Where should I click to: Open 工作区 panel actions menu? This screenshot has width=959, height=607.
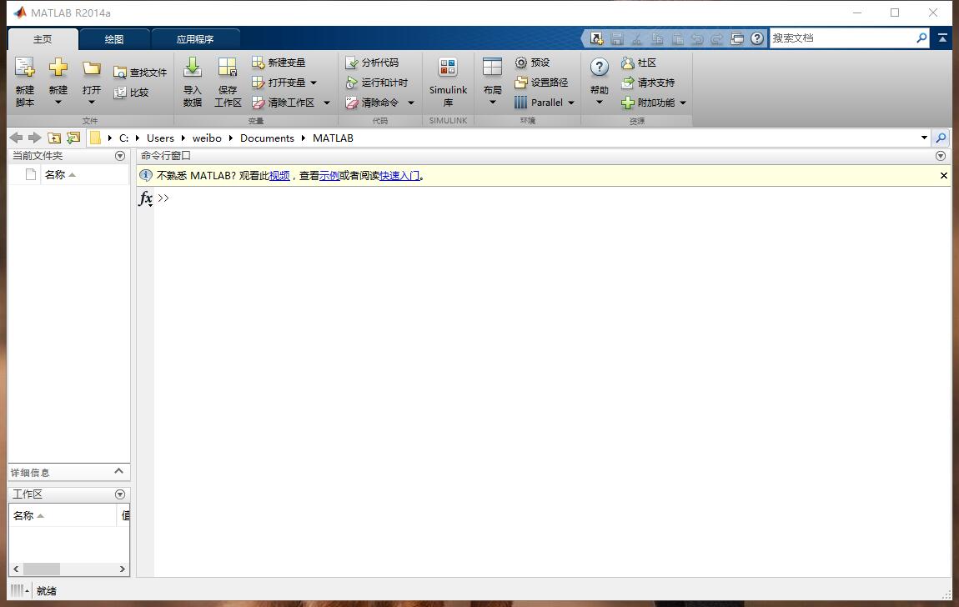(120, 494)
